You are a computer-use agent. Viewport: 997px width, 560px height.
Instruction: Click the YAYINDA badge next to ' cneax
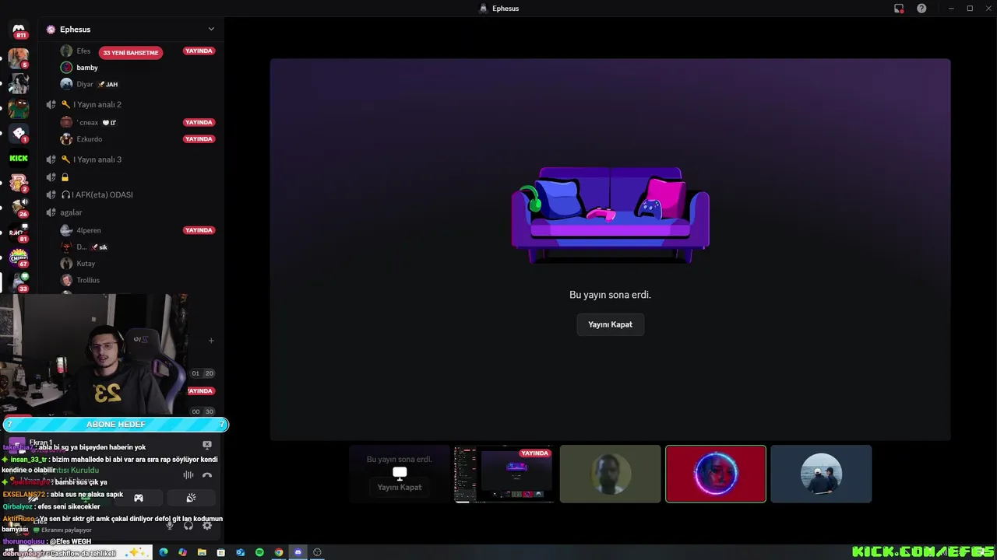(x=199, y=122)
